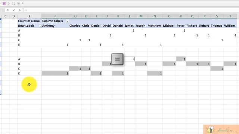Viewport: 239px width, 134px height.
Task: Select the 'David' column label
Action: [x=106, y=26]
